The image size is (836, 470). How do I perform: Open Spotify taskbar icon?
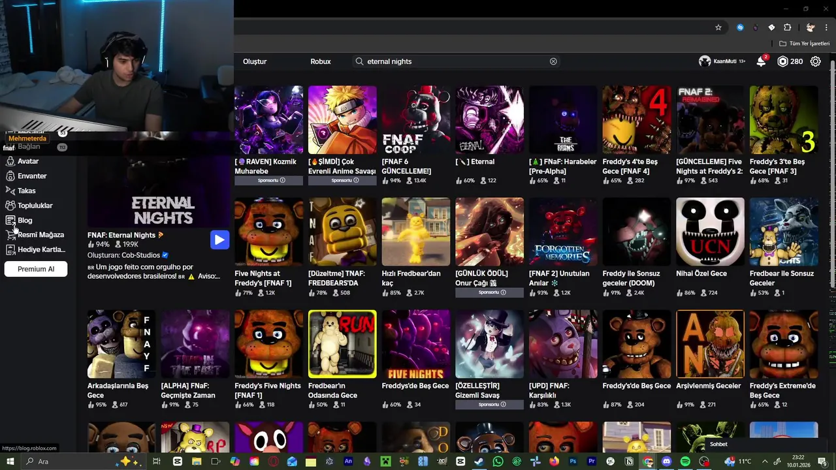point(685,462)
